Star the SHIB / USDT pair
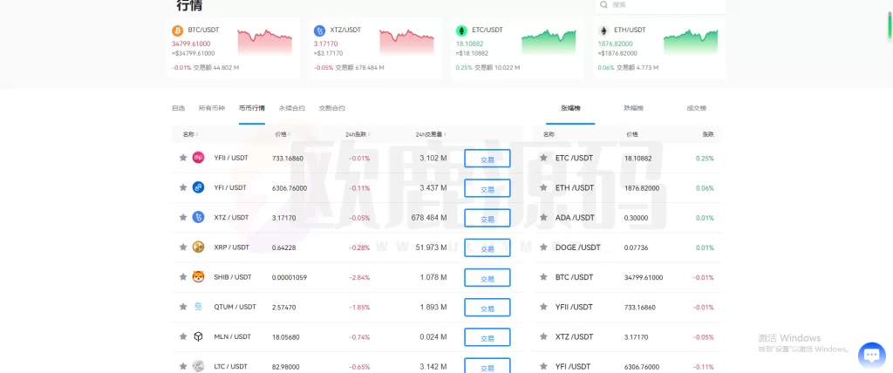This screenshot has height=373, width=893. pos(183,277)
